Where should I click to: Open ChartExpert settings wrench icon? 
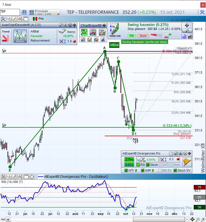tap(83, 39)
